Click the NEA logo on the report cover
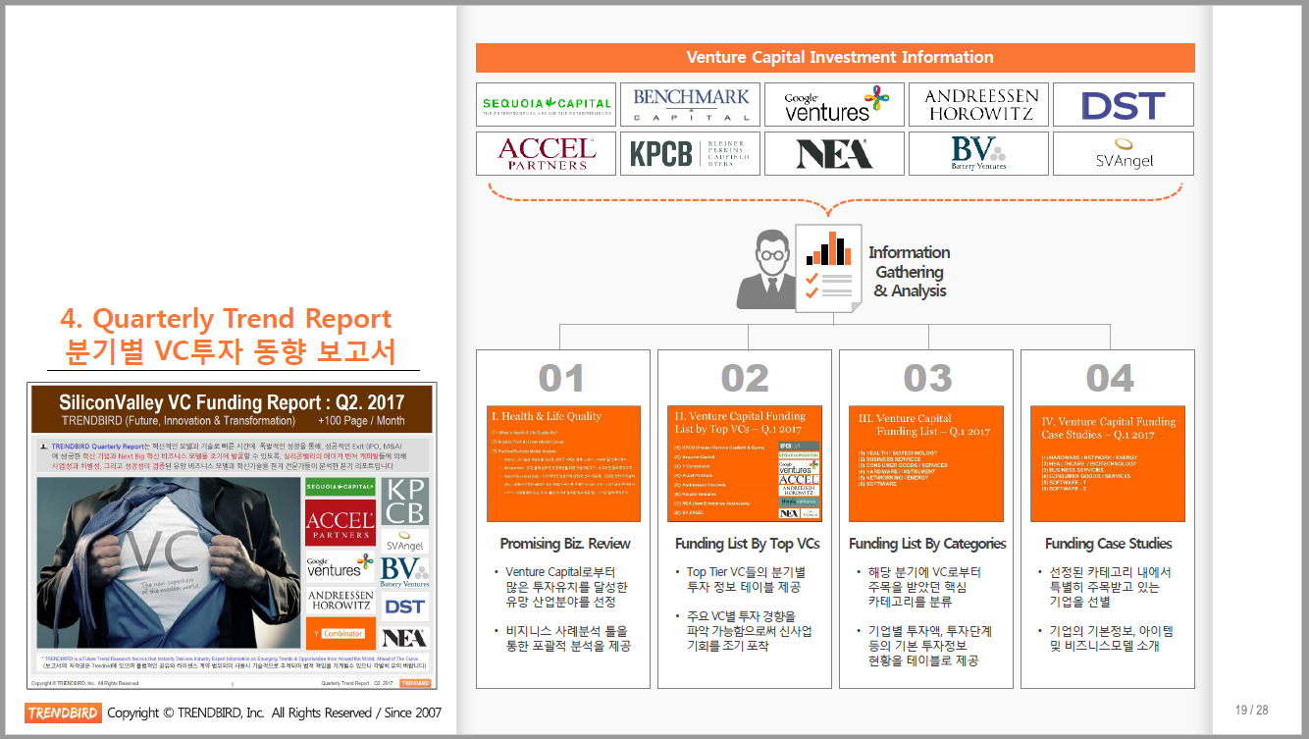 [x=404, y=637]
